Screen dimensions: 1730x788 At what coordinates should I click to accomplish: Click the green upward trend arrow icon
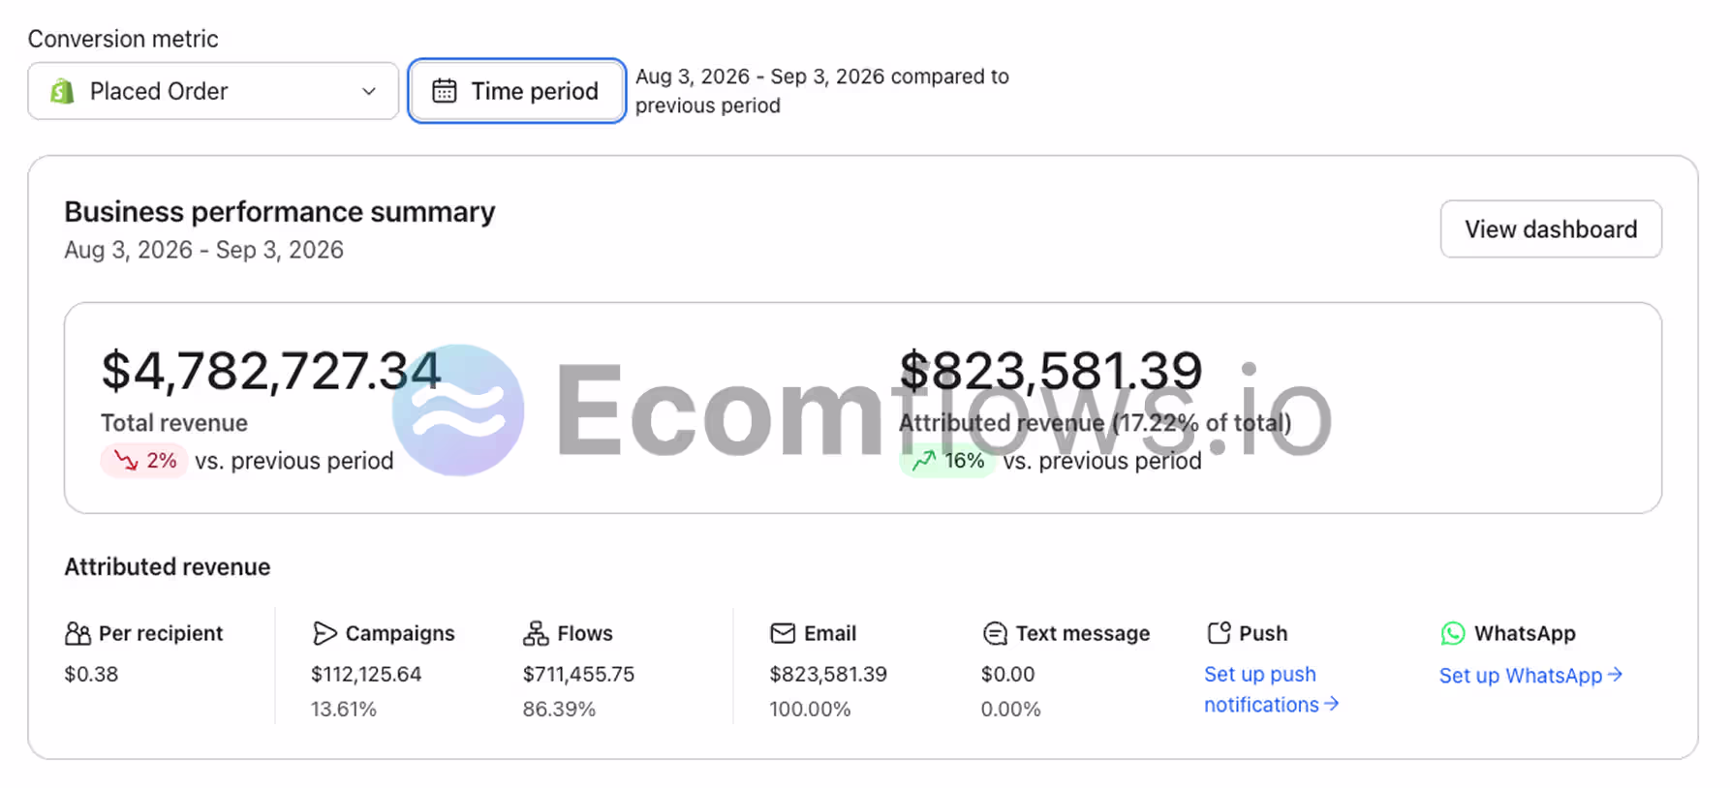click(x=924, y=460)
